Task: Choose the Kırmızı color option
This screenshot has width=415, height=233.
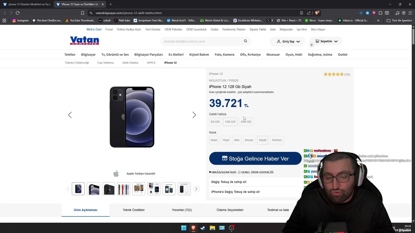Action: pyautogui.click(x=277, y=140)
